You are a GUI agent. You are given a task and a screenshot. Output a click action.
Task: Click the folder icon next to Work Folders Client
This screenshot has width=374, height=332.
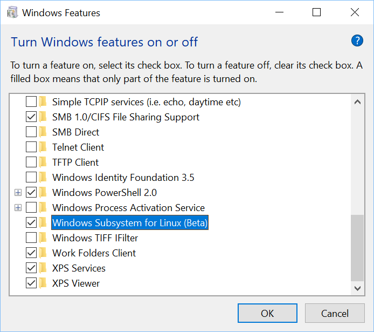click(x=43, y=253)
